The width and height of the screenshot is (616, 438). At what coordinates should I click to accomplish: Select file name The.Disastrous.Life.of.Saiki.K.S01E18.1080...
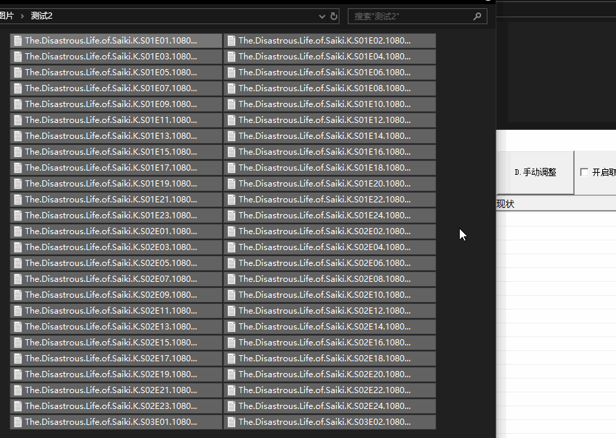(x=324, y=168)
